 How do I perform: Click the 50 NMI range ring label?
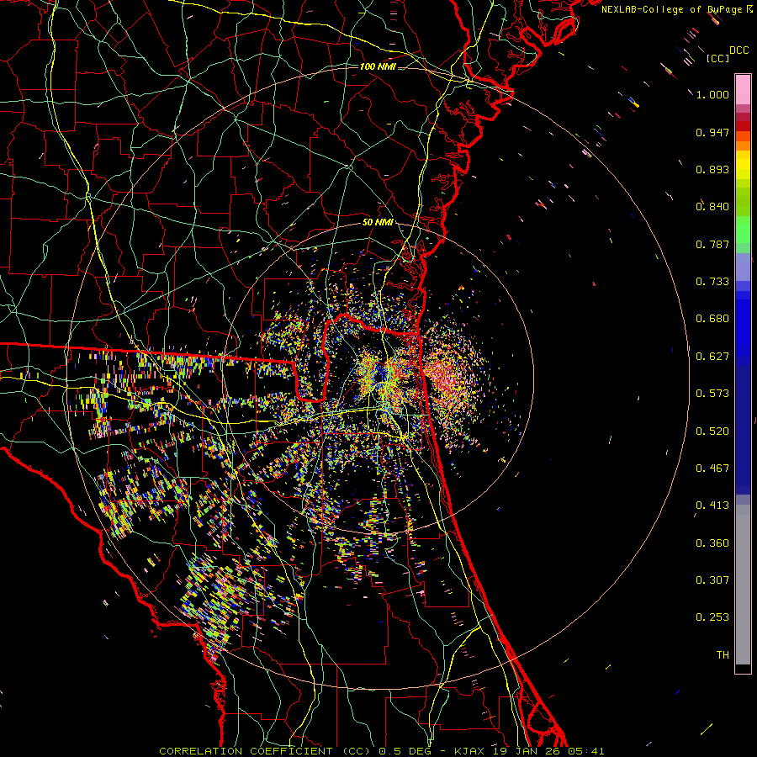pyautogui.click(x=378, y=222)
